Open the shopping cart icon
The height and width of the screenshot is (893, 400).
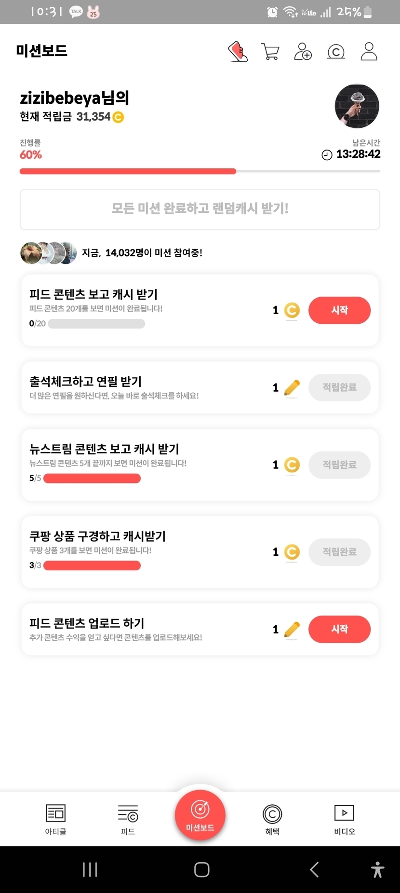pyautogui.click(x=270, y=51)
